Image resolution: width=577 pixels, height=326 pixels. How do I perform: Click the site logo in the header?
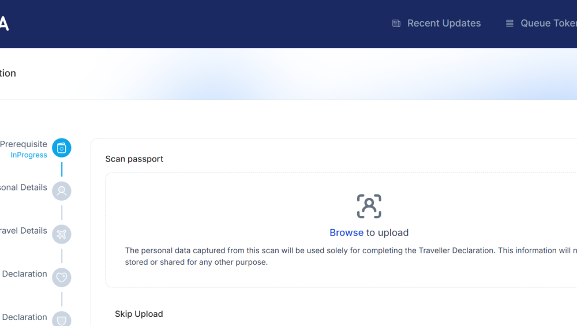tap(4, 24)
